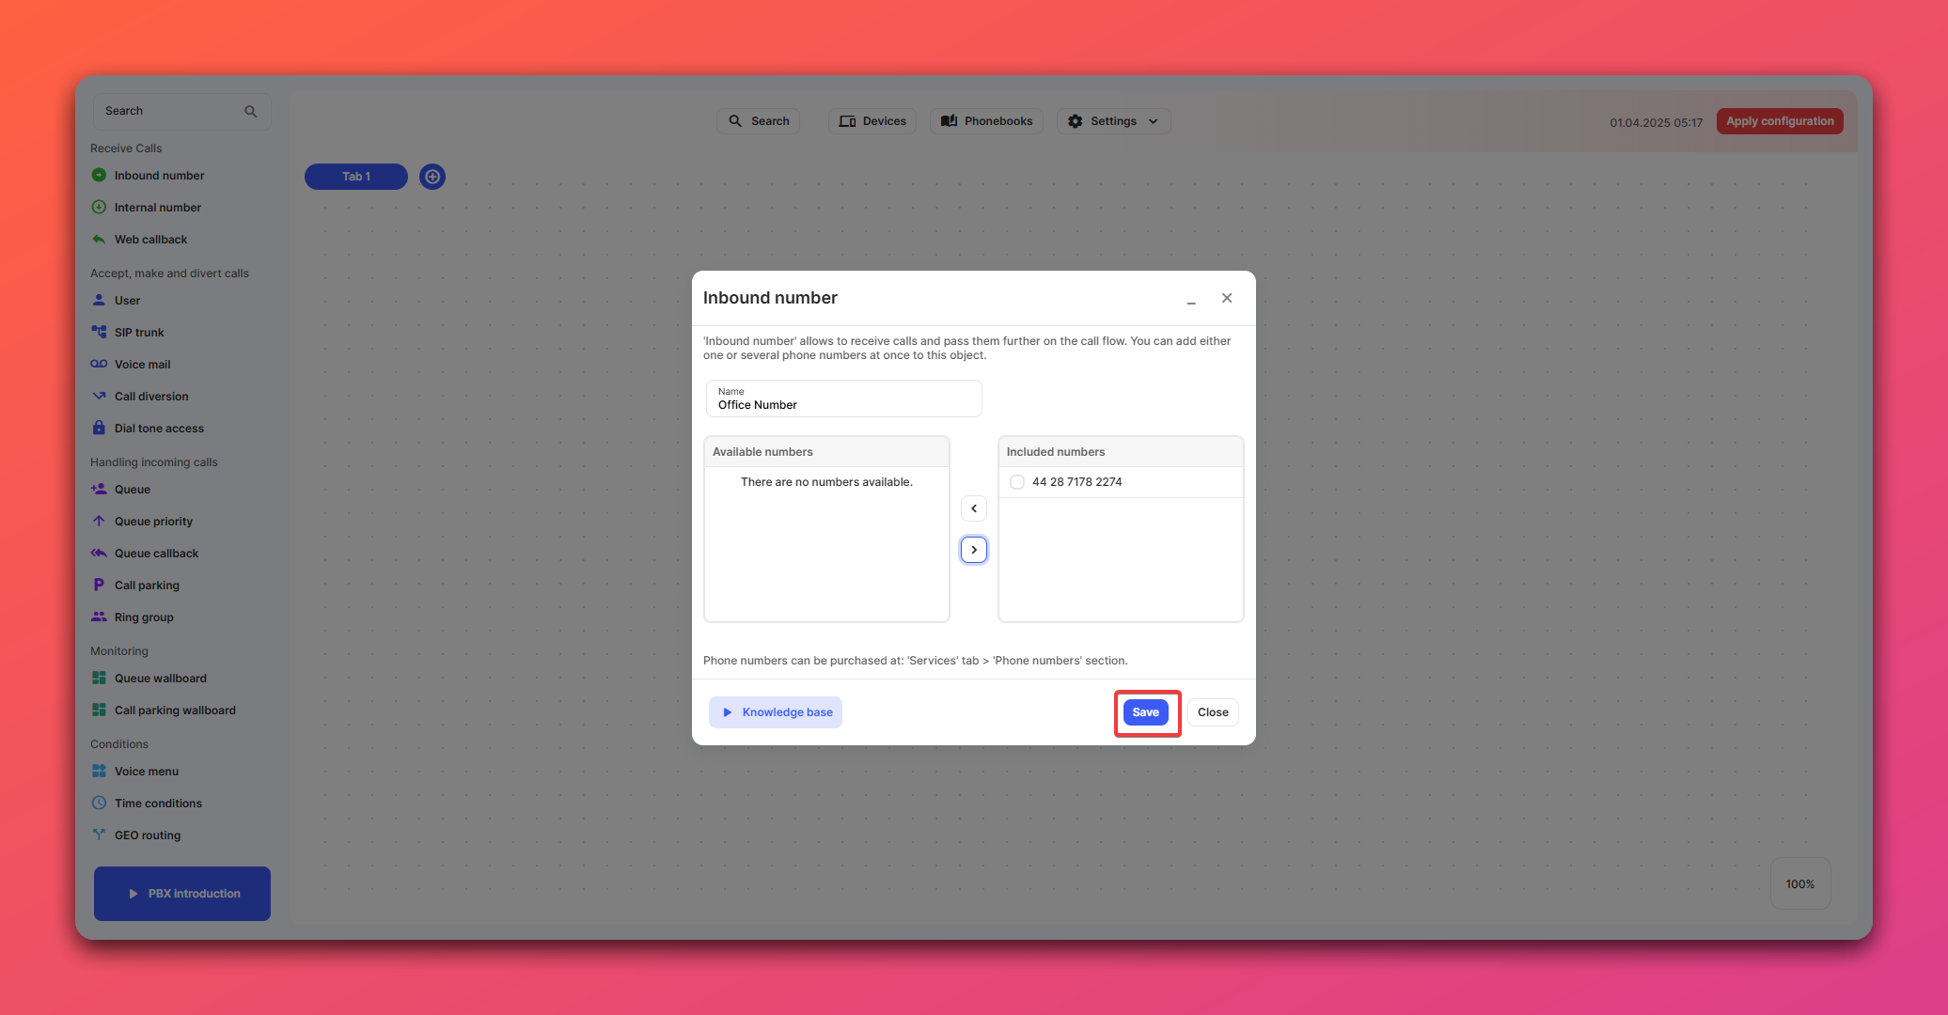
Task: Click the Queue wallboard icon
Action: point(99,678)
